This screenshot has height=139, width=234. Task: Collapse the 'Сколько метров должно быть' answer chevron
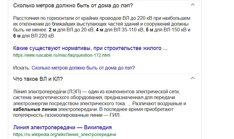192,5
